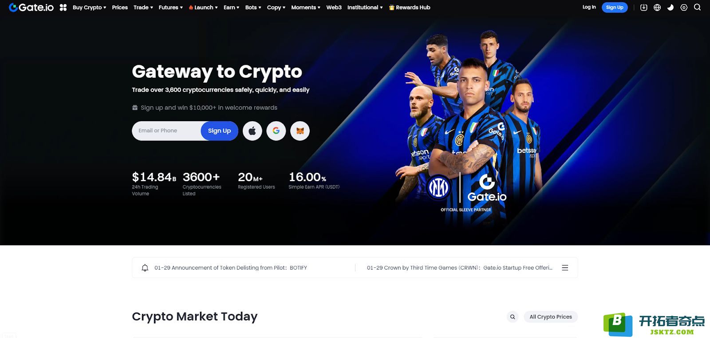Screen dimensions: 710x338
Task: Open the announcements list menu icon
Action: [565, 268]
